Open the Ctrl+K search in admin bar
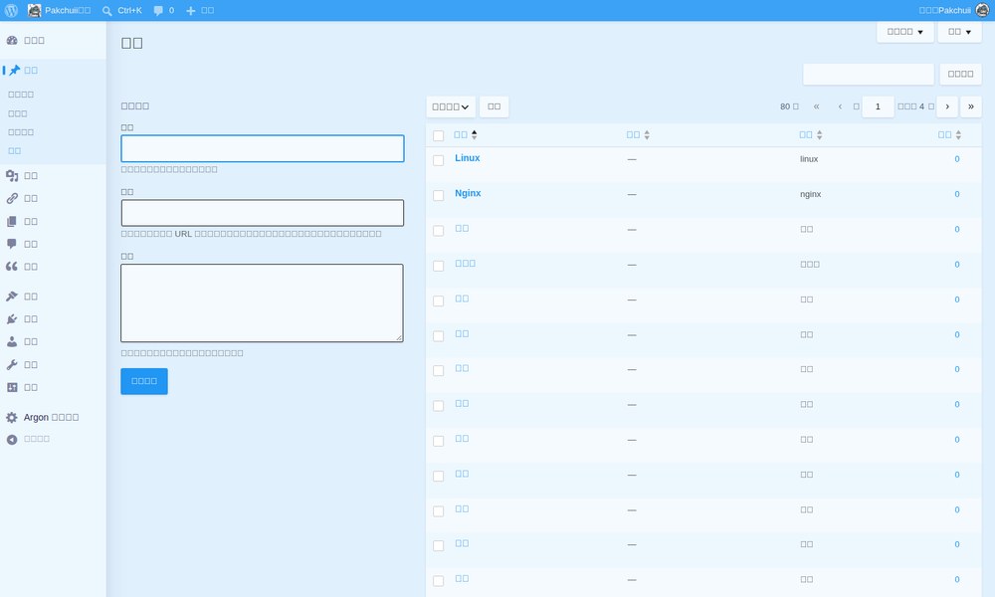995x597 pixels. [x=121, y=10]
